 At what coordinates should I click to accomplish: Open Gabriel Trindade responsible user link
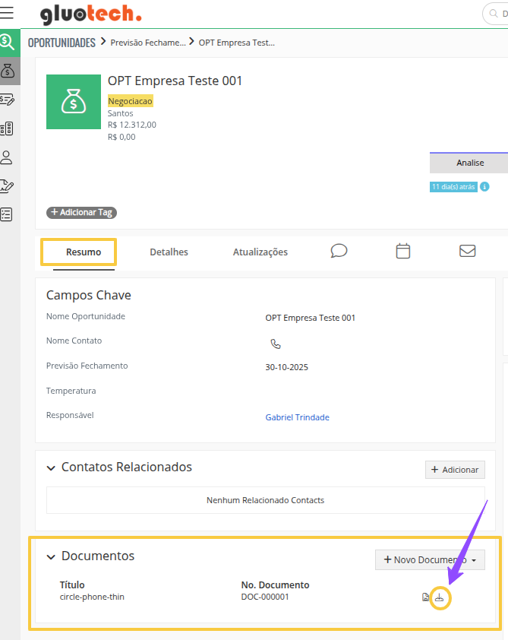[297, 417]
